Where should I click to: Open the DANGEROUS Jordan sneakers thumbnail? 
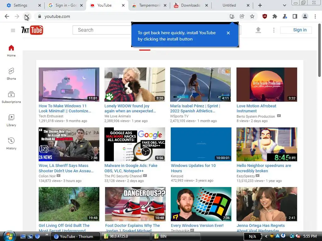pos(135,204)
